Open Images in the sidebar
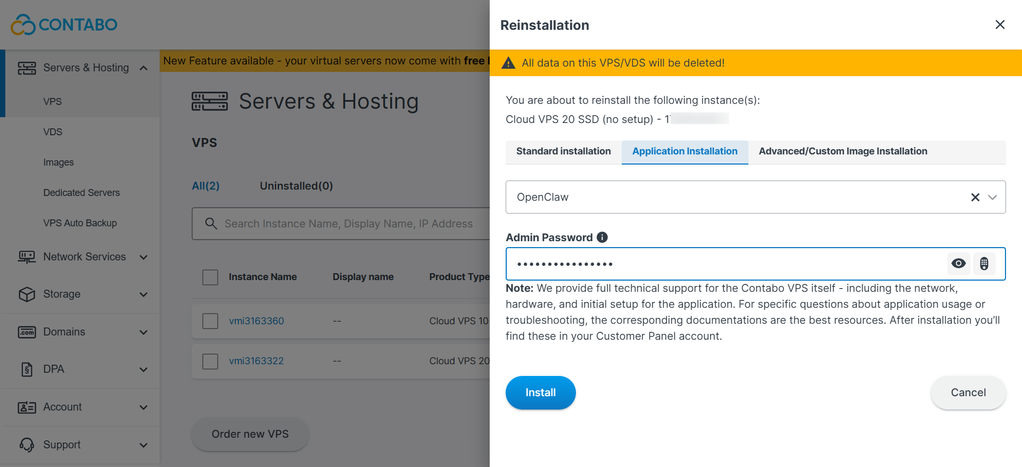This screenshot has width=1022, height=467. pos(59,162)
